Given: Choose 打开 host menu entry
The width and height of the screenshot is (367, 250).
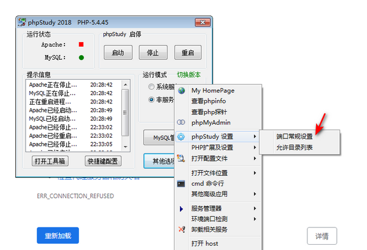Looking at the screenshot, I should (x=218, y=243).
